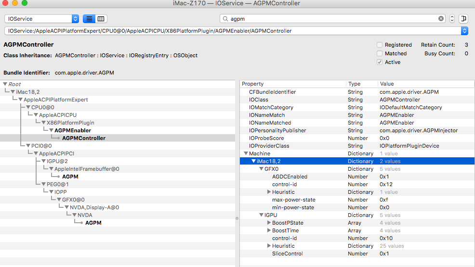
Task: Select the AppleACPIPCI tree item
Action: coord(57,153)
